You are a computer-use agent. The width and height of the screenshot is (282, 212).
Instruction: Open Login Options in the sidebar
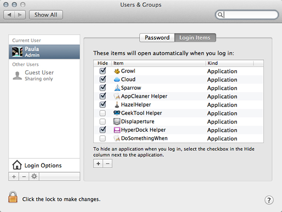(44, 165)
